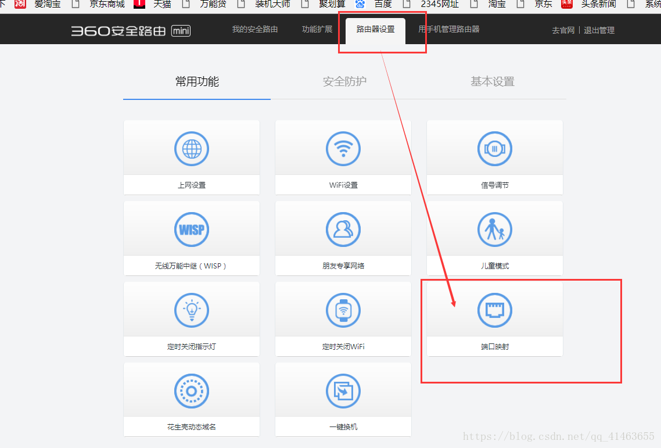Open 用手机管理路由器 tab
Image resolution: width=661 pixels, height=448 pixels.
point(448,29)
